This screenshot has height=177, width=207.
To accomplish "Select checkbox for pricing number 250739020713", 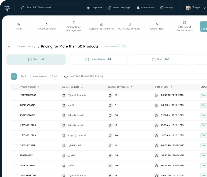I will pos(17,105).
